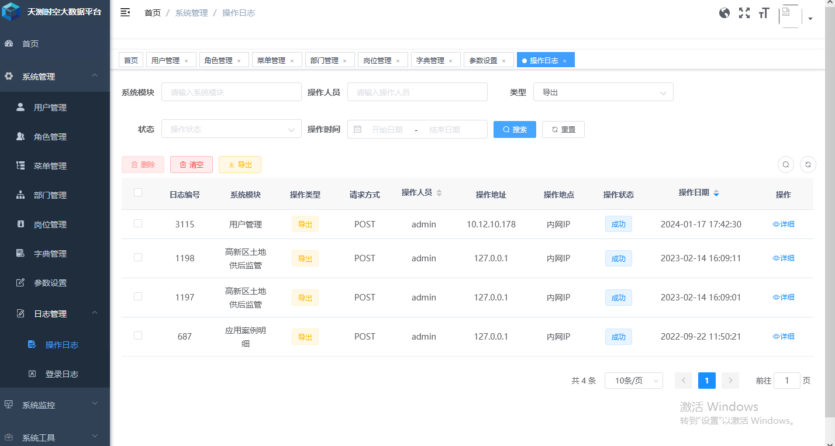The width and height of the screenshot is (835, 446).
Task: Check the checkbox on the row numbered 687
Action: pyautogui.click(x=138, y=336)
